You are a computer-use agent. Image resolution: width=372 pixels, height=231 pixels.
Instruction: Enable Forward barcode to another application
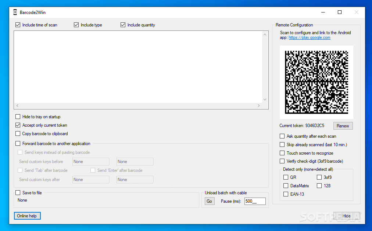[x=18, y=143]
